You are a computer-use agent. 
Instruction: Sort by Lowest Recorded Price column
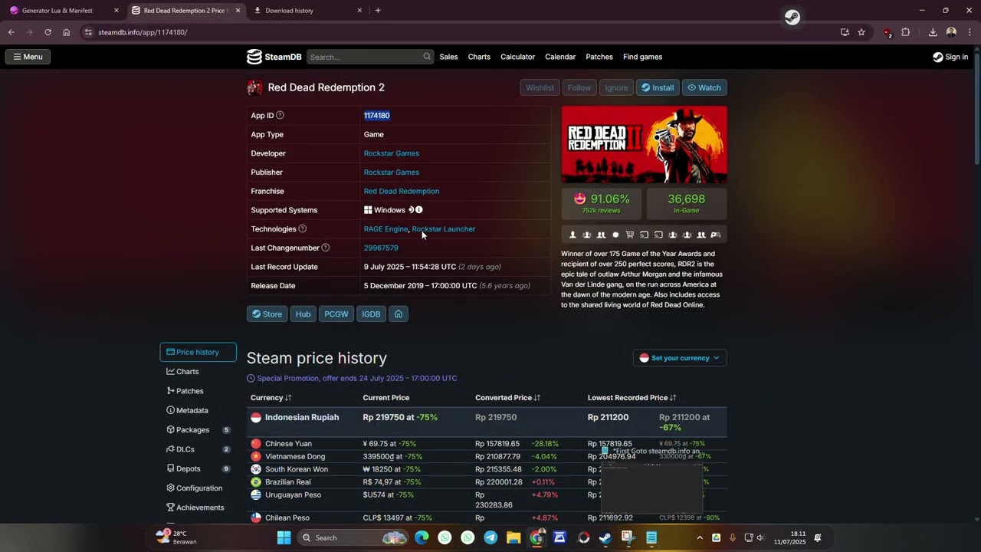[x=632, y=398]
